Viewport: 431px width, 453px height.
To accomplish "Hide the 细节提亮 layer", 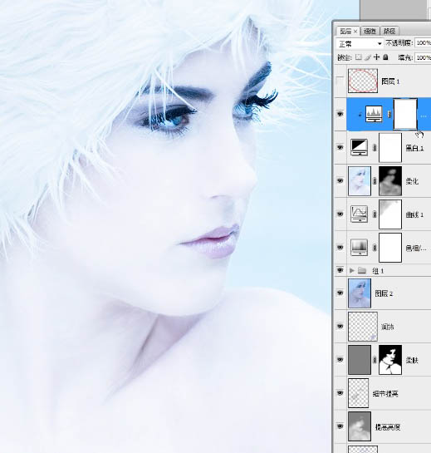I will coord(340,393).
